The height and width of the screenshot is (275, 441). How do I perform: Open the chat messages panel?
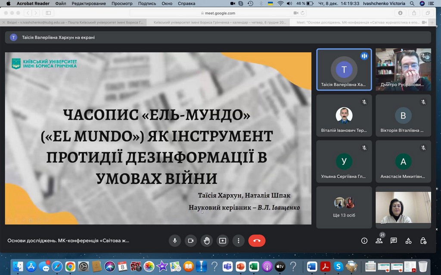click(x=394, y=241)
